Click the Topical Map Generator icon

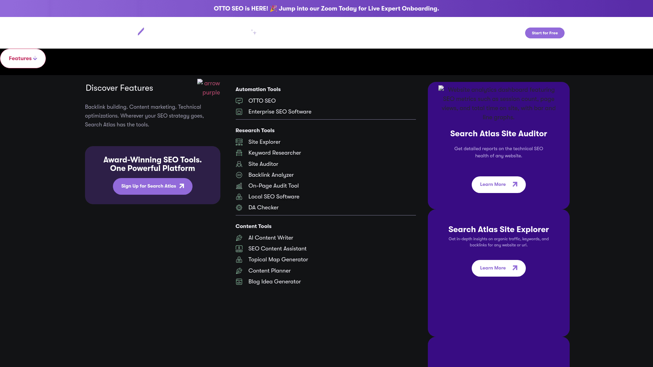click(x=239, y=260)
